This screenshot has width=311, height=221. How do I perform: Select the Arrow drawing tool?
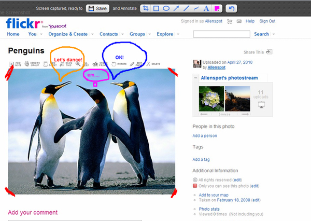point(176,8)
